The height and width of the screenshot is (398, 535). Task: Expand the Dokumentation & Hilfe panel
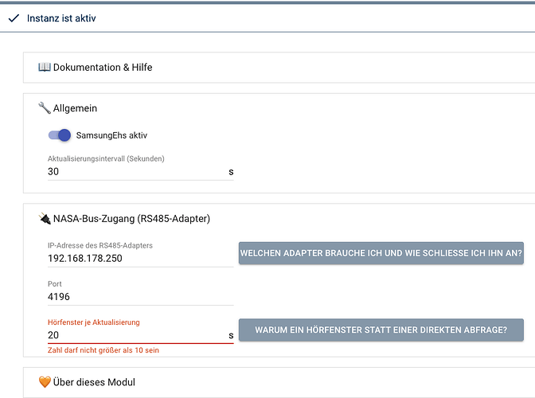pyautogui.click(x=279, y=68)
